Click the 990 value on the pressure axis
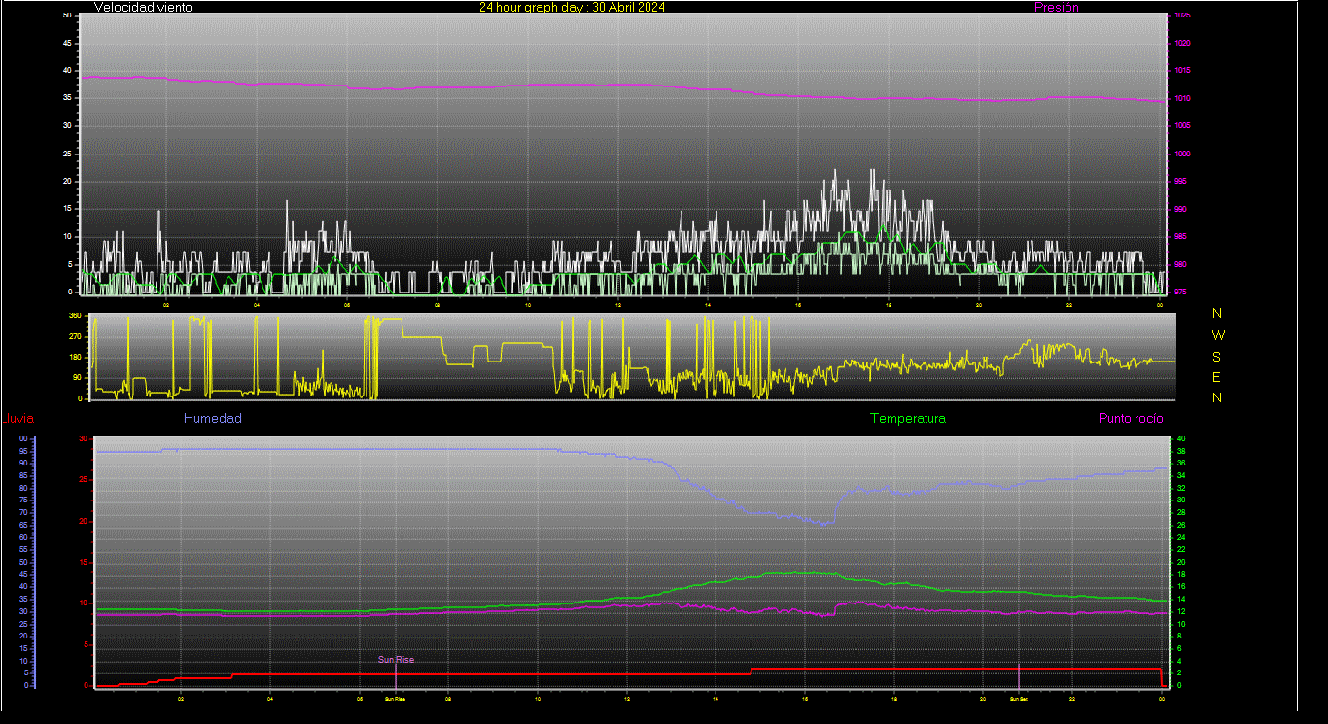 pos(1179,209)
